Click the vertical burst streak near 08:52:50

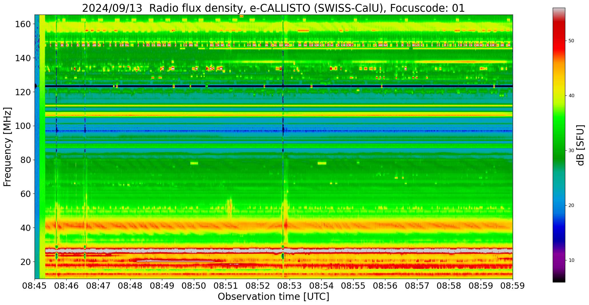point(283,147)
